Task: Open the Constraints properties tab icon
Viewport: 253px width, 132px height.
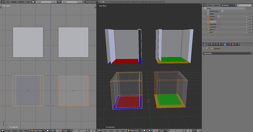Action: pos(222,44)
